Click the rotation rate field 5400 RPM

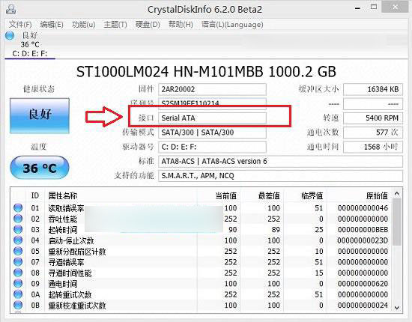click(x=373, y=118)
